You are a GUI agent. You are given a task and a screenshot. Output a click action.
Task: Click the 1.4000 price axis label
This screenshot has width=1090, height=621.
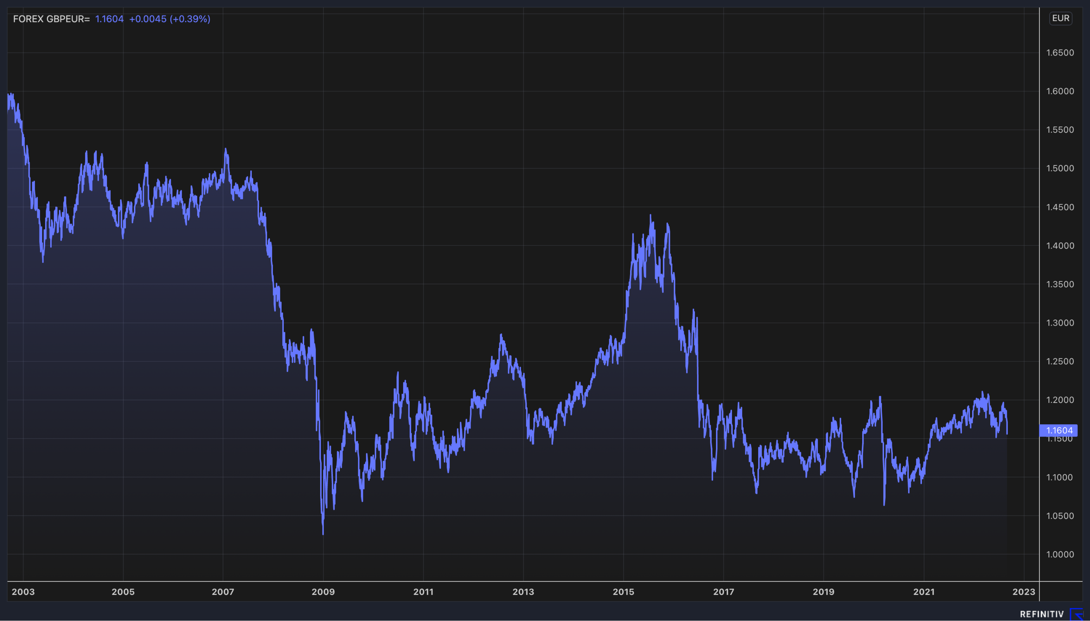pyautogui.click(x=1060, y=246)
